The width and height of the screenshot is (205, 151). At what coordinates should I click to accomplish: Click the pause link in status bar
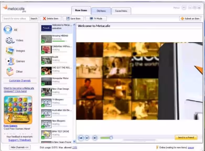tap(191, 148)
